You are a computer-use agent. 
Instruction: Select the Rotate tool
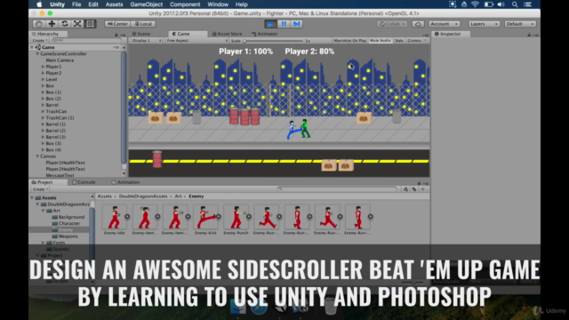(65, 24)
